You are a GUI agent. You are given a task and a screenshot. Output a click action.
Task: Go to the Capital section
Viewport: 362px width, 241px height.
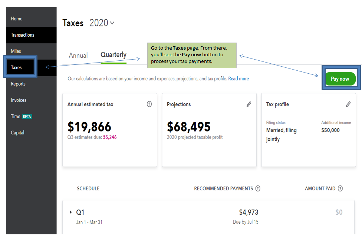17,133
